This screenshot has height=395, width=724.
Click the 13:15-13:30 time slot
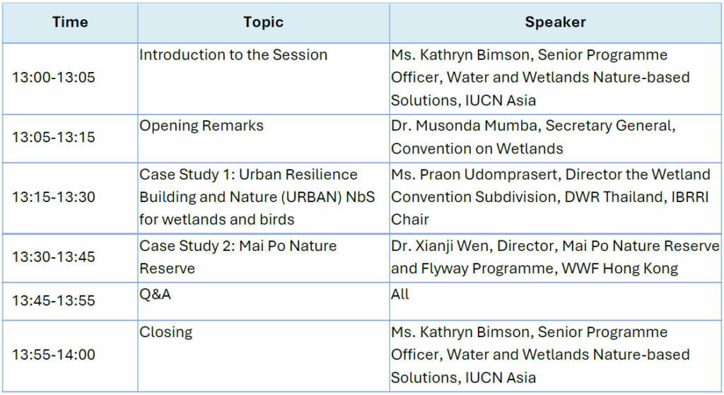coord(54,197)
